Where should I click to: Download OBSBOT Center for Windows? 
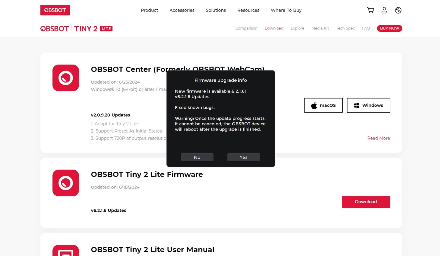coord(369,105)
